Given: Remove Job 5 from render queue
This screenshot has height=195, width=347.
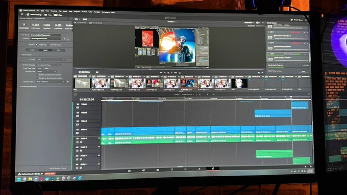Looking at the screenshot, I should pos(307,33).
